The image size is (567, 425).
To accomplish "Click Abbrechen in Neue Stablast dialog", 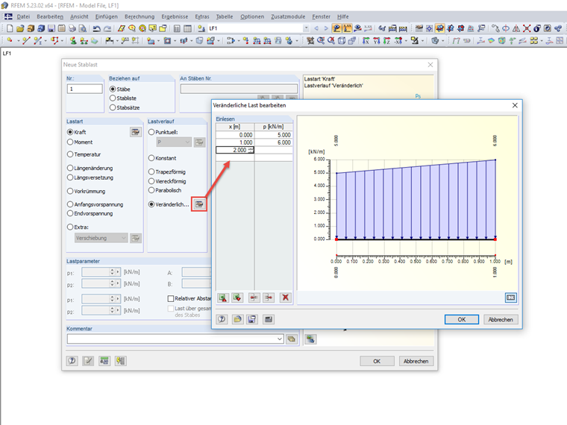I will [x=416, y=361].
